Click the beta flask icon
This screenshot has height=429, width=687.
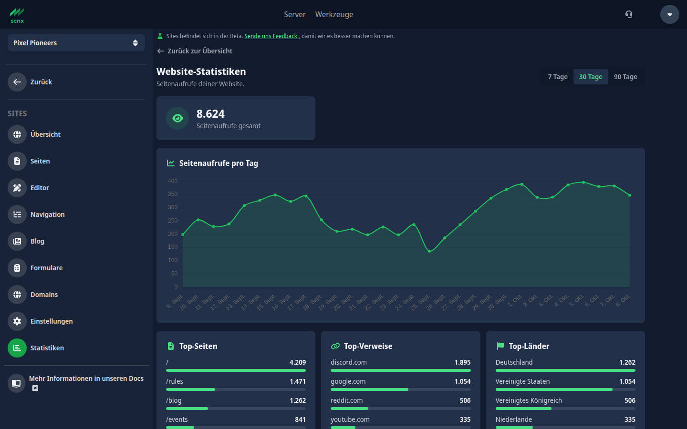[160, 36]
